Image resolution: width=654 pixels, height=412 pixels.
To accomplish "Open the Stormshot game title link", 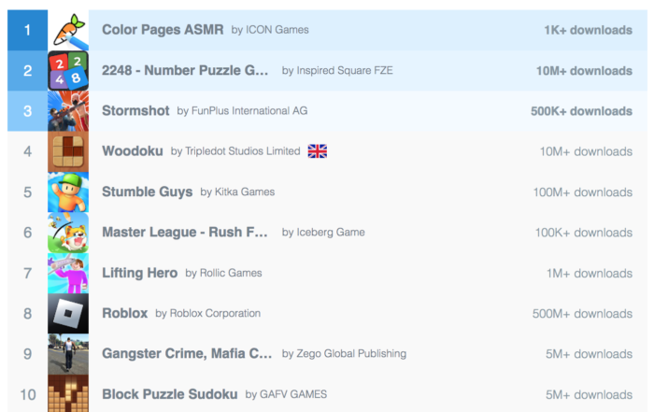I will pos(135,111).
